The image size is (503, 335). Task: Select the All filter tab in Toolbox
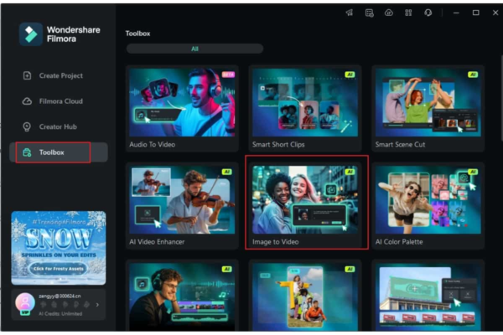coord(194,49)
